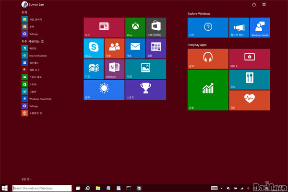Launch 그림판 (Paint) from the list
288x192 pixels.
coord(29,92)
